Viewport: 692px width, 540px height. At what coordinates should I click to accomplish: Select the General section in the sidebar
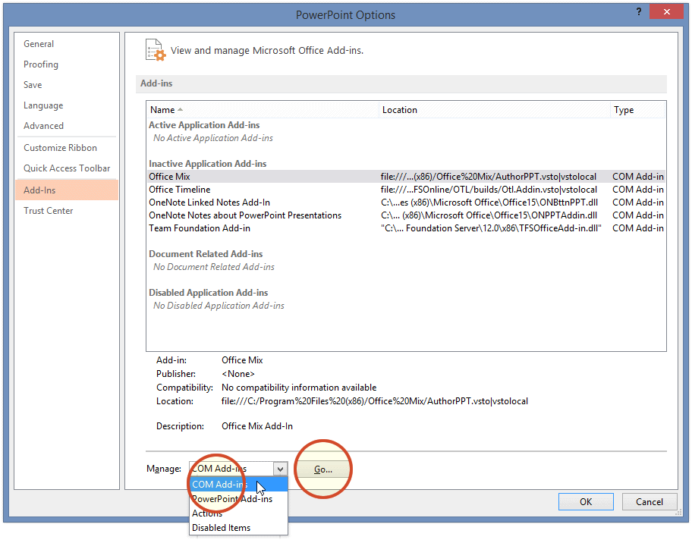click(x=39, y=43)
